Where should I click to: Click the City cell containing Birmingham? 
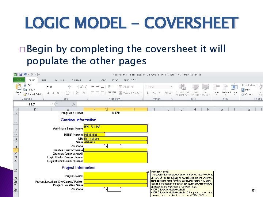[x=115, y=139]
